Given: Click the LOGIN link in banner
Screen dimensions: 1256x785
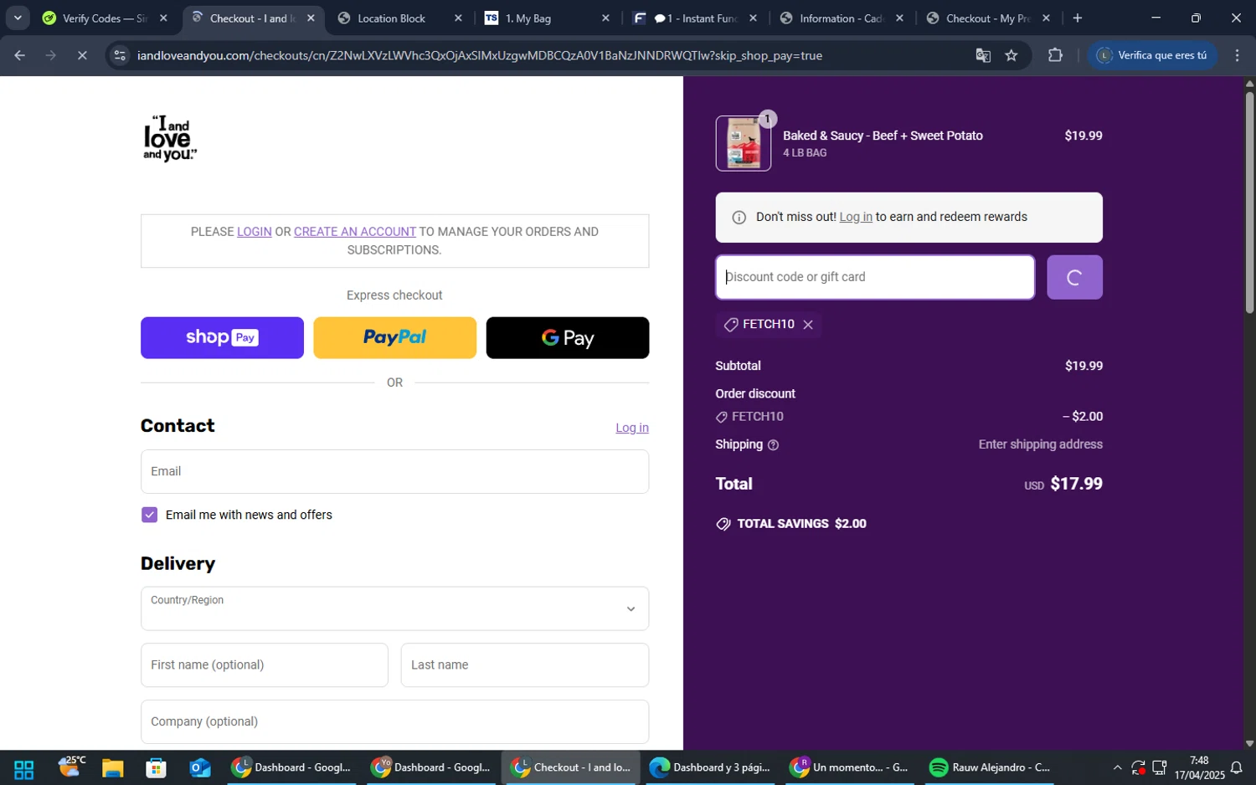Looking at the screenshot, I should click(255, 232).
